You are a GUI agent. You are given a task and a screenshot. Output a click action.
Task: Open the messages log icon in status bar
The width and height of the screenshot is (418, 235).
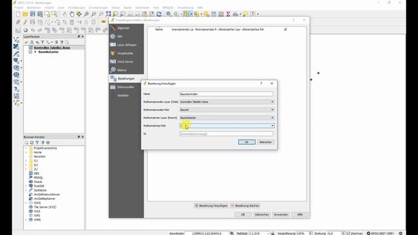tap(400, 234)
